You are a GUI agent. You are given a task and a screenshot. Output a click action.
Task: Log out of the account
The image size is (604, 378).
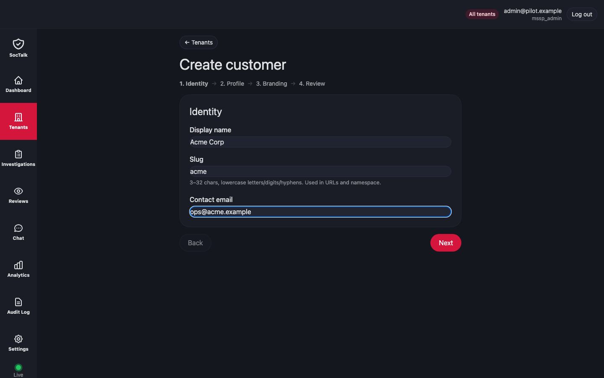click(582, 14)
